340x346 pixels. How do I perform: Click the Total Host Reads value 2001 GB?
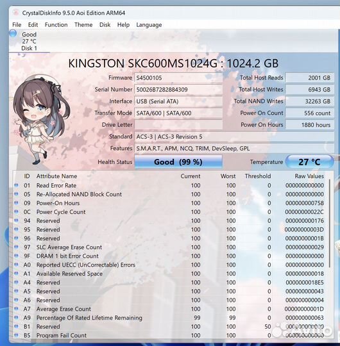point(309,78)
